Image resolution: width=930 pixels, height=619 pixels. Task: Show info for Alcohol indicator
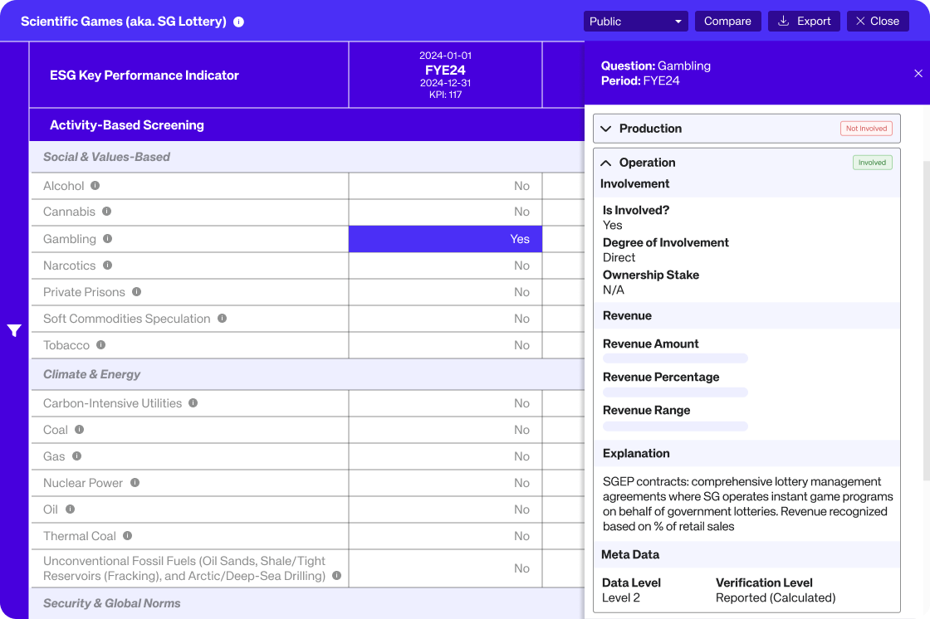[95, 186]
